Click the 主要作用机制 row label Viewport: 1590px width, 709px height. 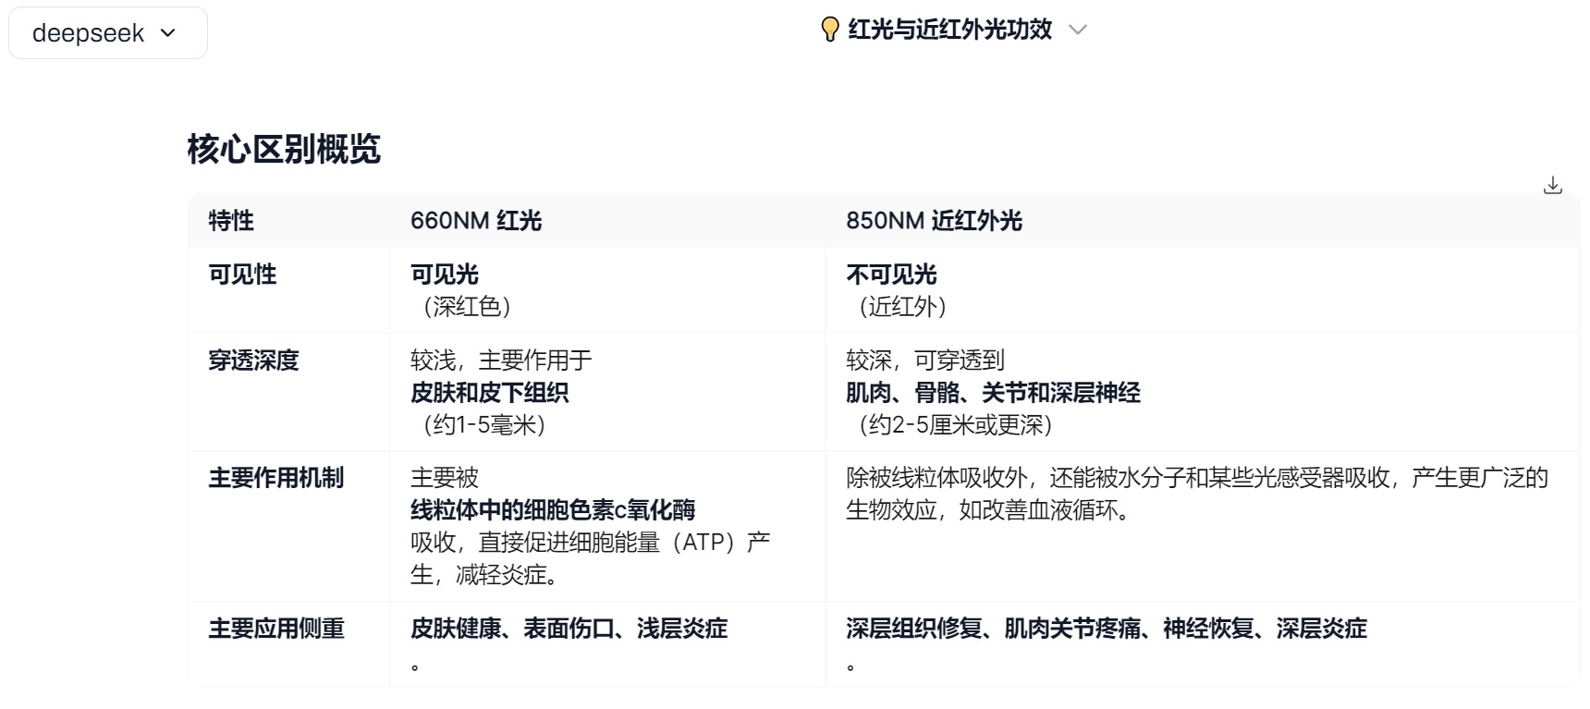point(276,478)
